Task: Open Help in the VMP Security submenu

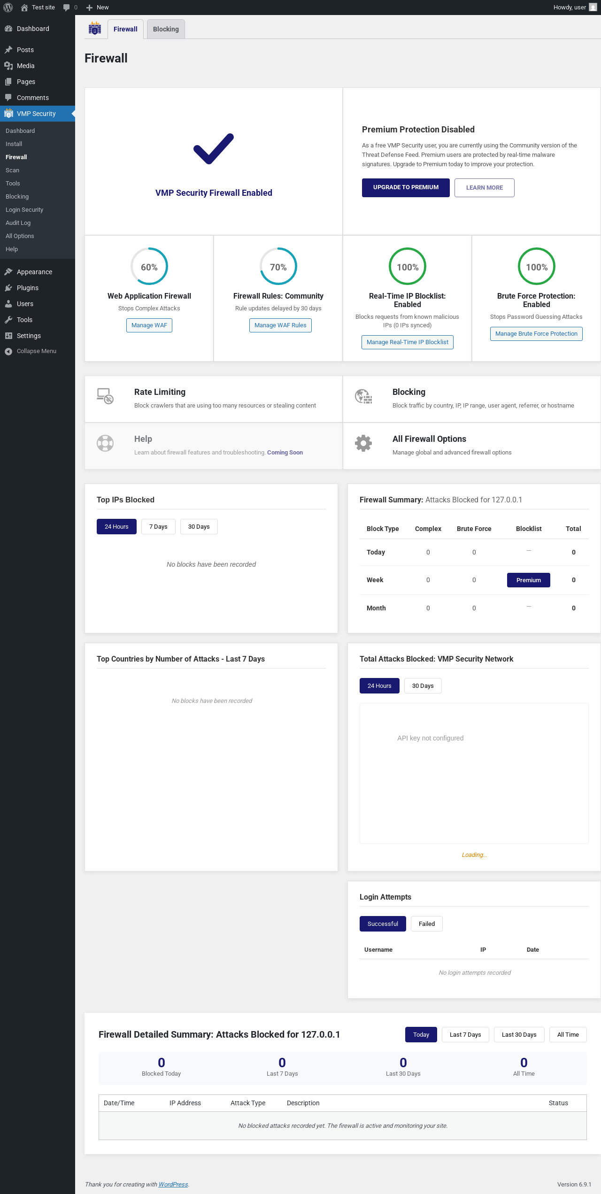Action: (x=12, y=249)
